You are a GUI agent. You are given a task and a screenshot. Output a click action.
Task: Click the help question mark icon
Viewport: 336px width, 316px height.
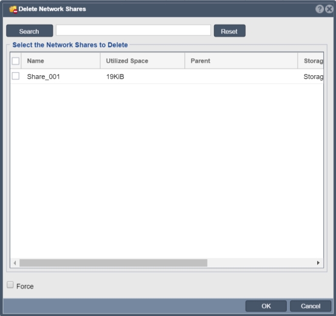pyautogui.click(x=319, y=9)
